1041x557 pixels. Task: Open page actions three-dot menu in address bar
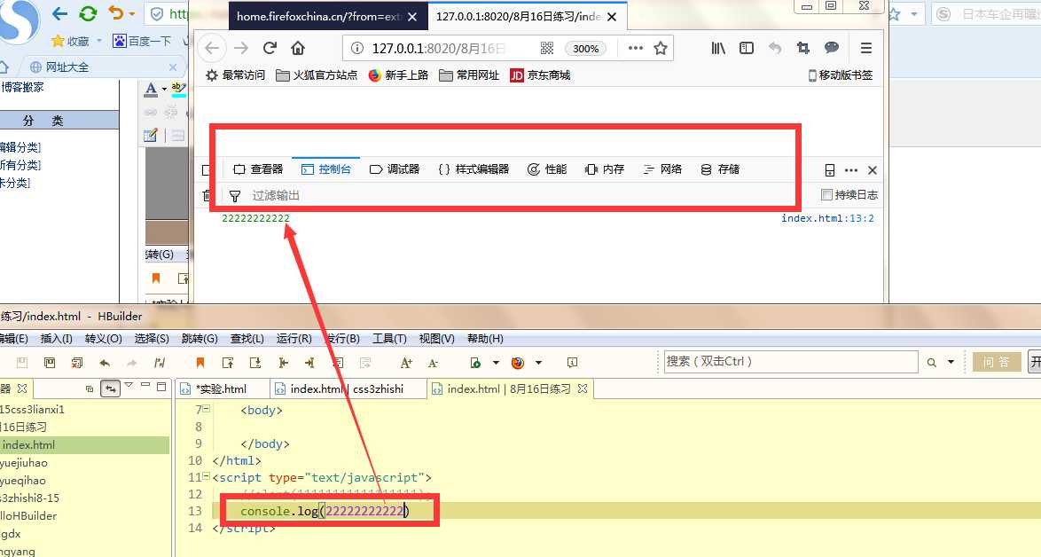click(636, 48)
